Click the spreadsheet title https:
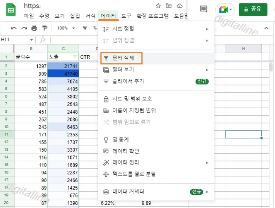 [x=32, y=6]
